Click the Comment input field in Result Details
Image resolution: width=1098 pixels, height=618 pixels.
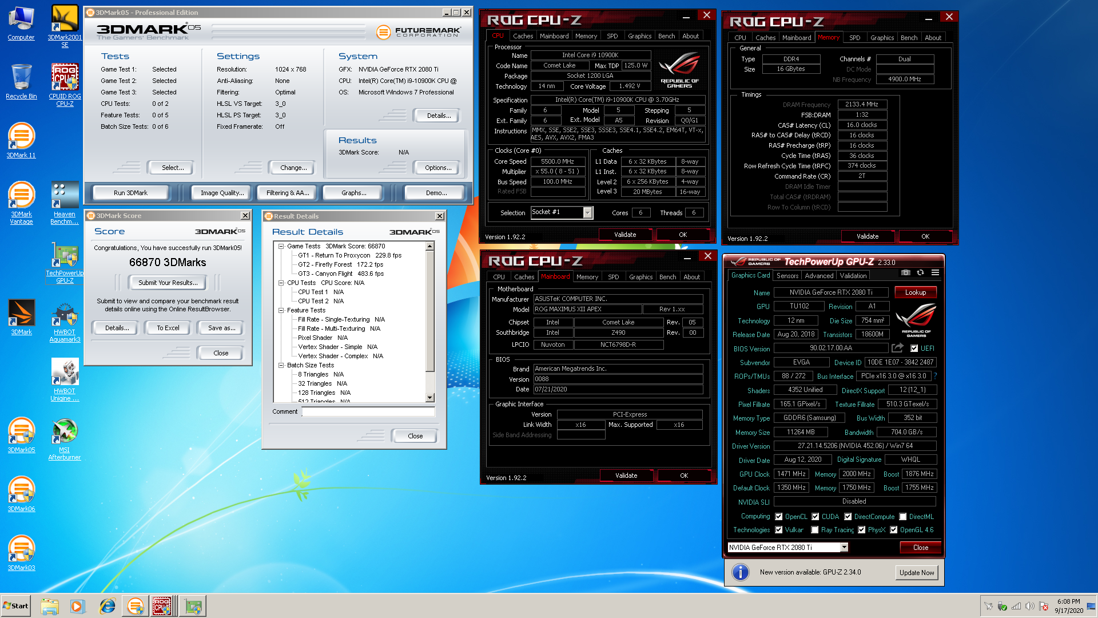(368, 412)
